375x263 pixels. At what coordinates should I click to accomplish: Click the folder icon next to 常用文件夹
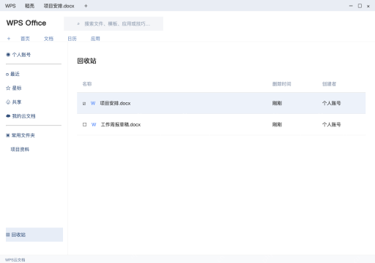pos(8,135)
